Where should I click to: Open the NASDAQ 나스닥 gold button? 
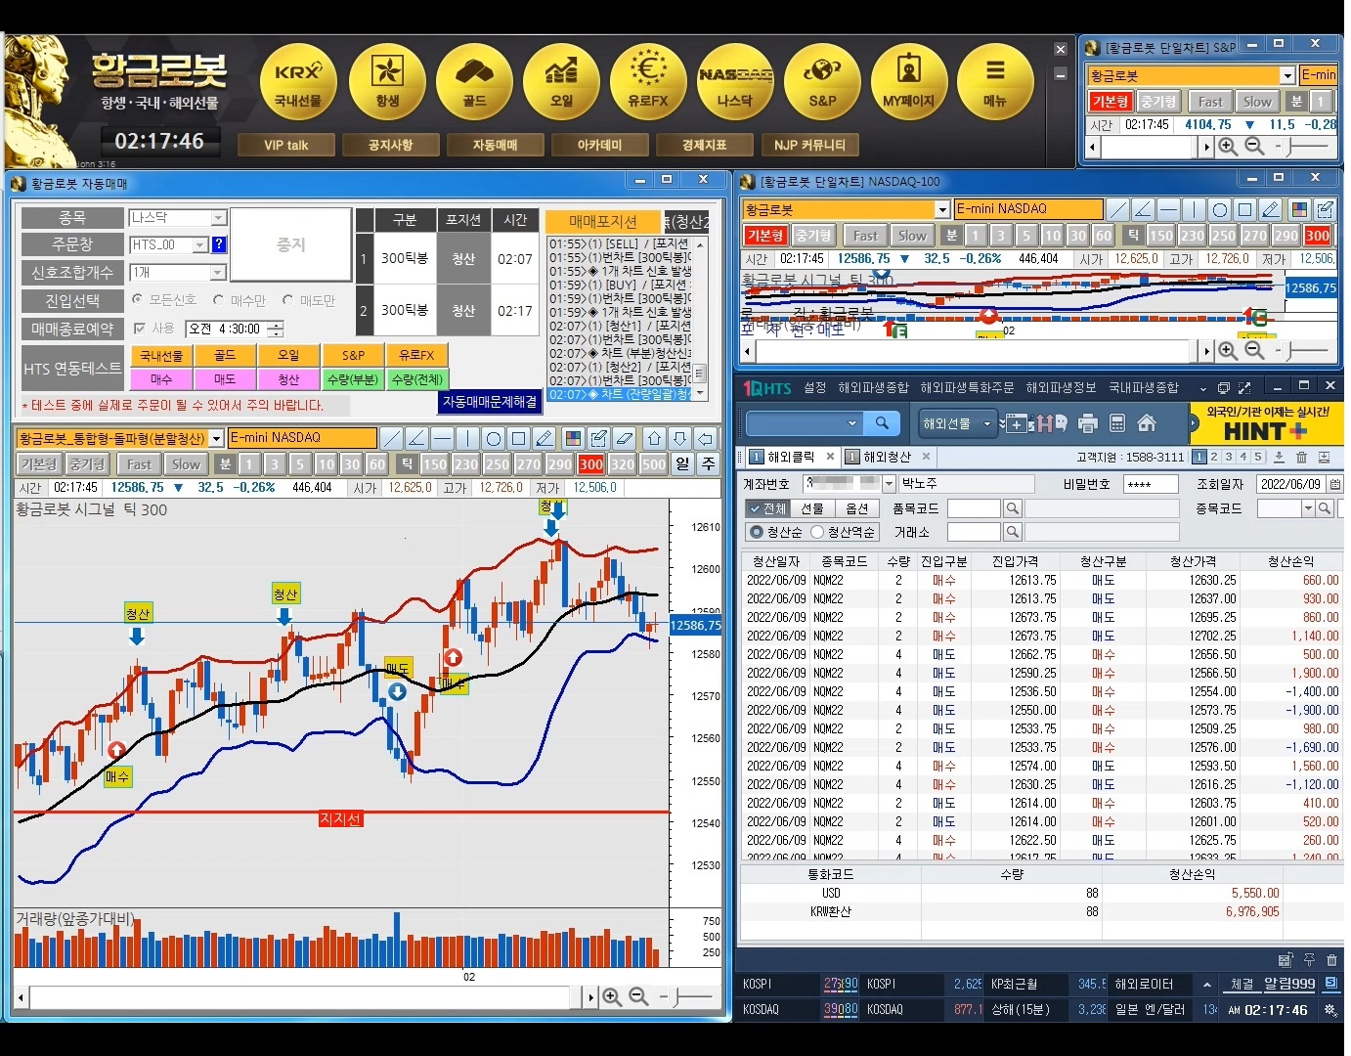(735, 80)
